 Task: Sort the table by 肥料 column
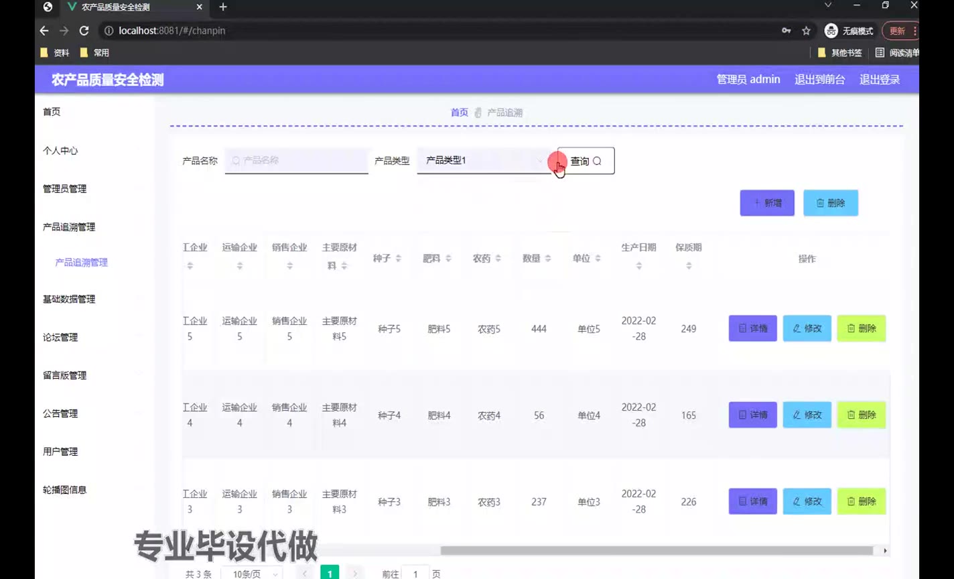448,259
